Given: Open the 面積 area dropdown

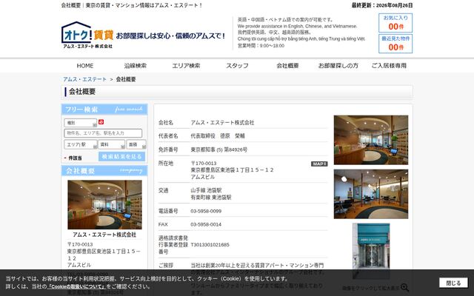Looking at the screenshot, I should 136,144.
